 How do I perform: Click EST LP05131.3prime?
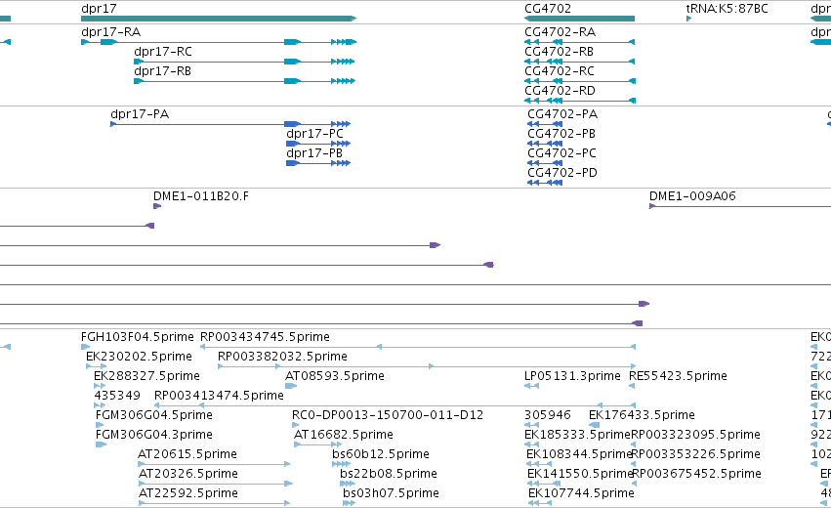pos(531,386)
